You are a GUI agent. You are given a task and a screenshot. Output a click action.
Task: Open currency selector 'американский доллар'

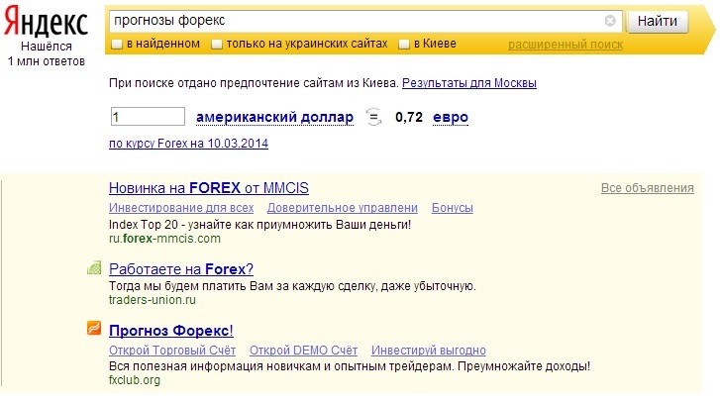coord(274,117)
